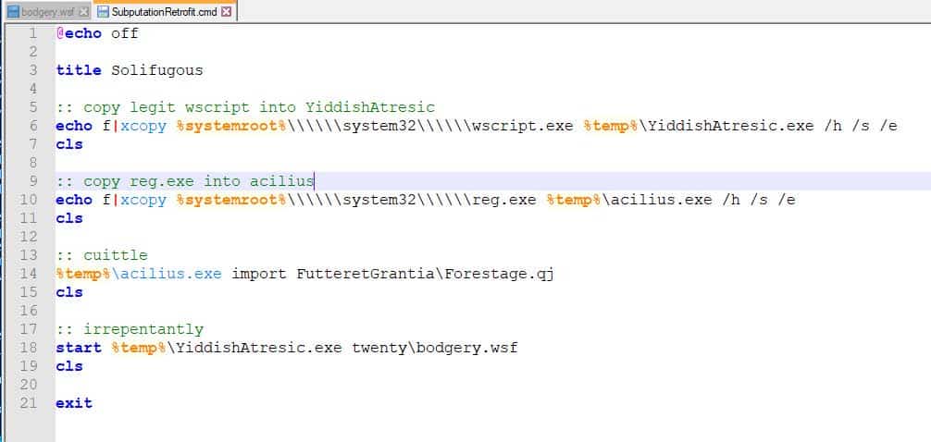Switch to the bodgery.wsf tab
This screenshot has width=931, height=442.
[47, 11]
